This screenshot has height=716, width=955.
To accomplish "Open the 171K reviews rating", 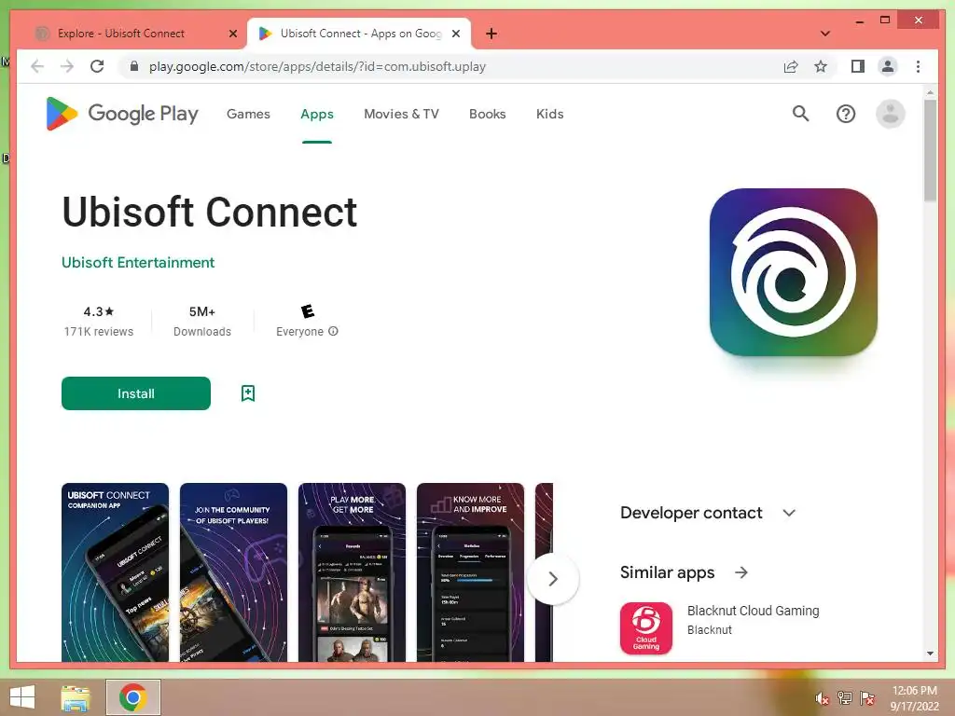I will click(x=99, y=321).
